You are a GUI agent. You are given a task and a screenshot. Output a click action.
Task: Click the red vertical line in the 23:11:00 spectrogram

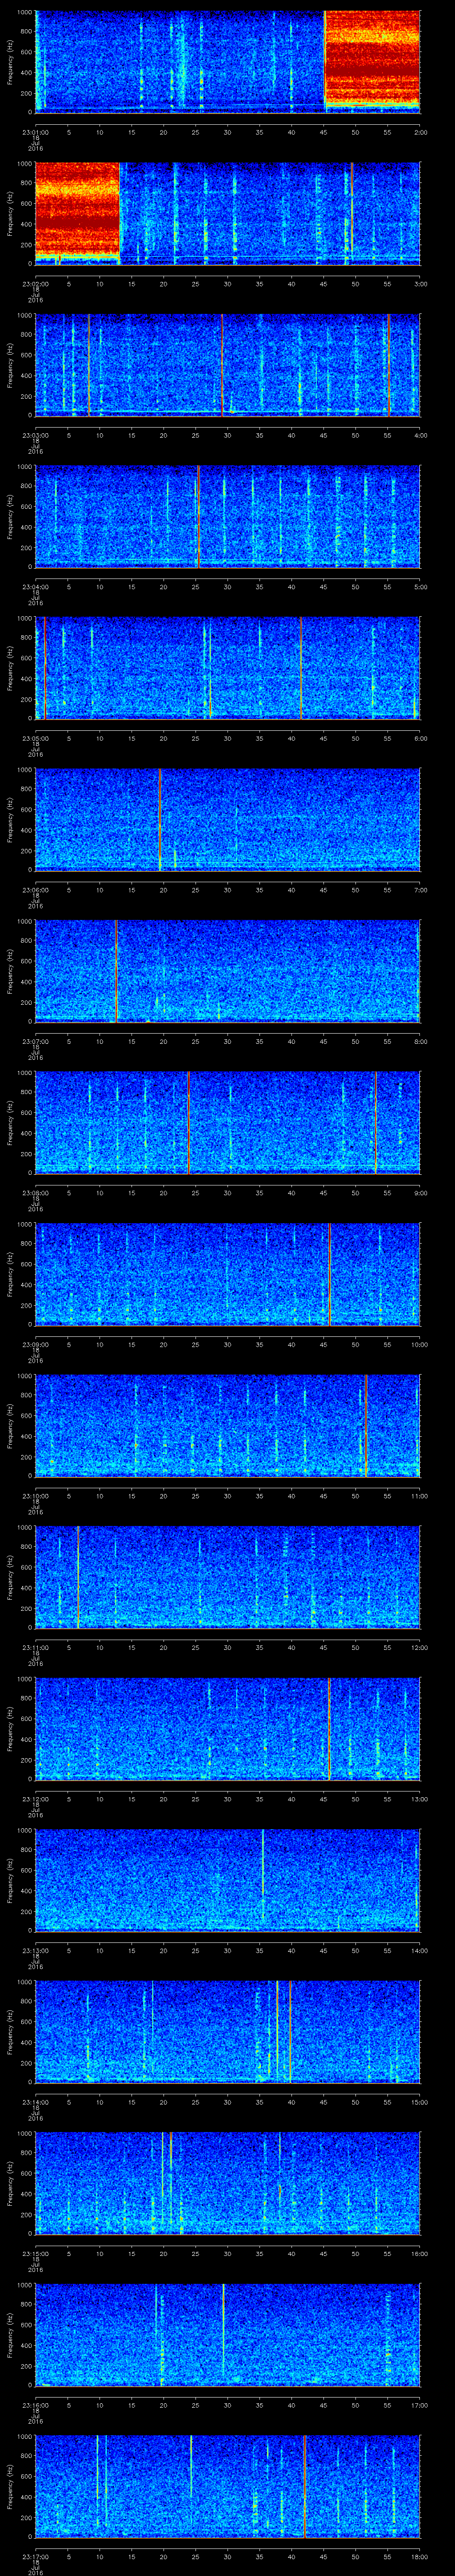[78, 1577]
